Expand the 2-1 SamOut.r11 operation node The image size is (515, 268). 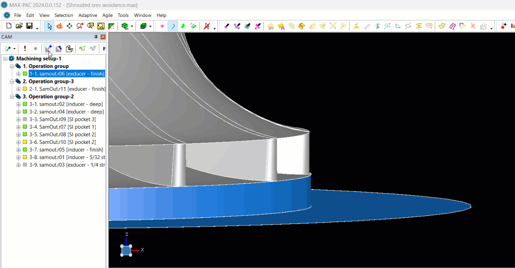(x=18, y=89)
